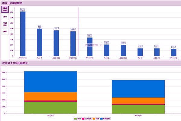The width and height of the screenshot is (181, 121).
Task: Select the 动力 category tab
Action: 5,17
